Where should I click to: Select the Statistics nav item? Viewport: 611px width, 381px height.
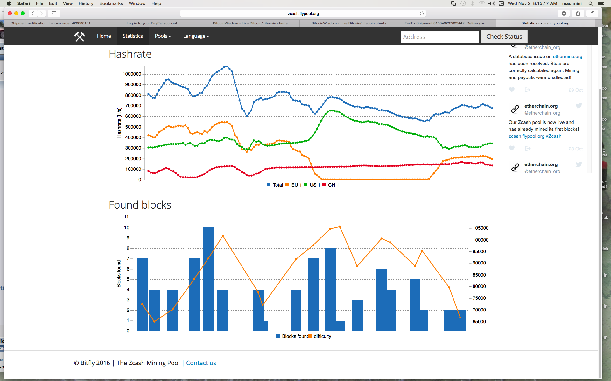coord(133,36)
